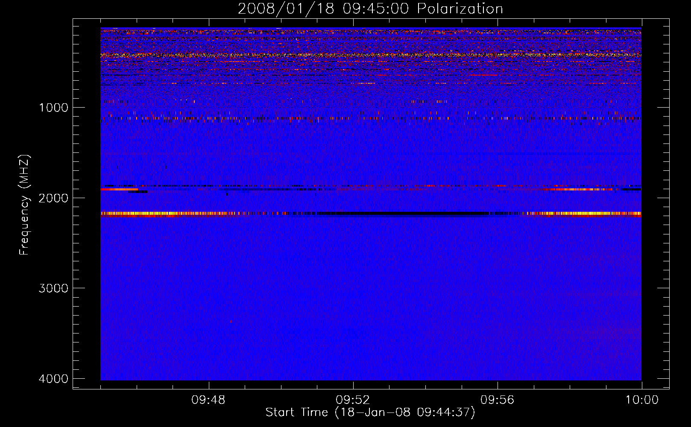Click the 'Start Time (18-Jan-08 09:44:37)' label

click(370, 412)
